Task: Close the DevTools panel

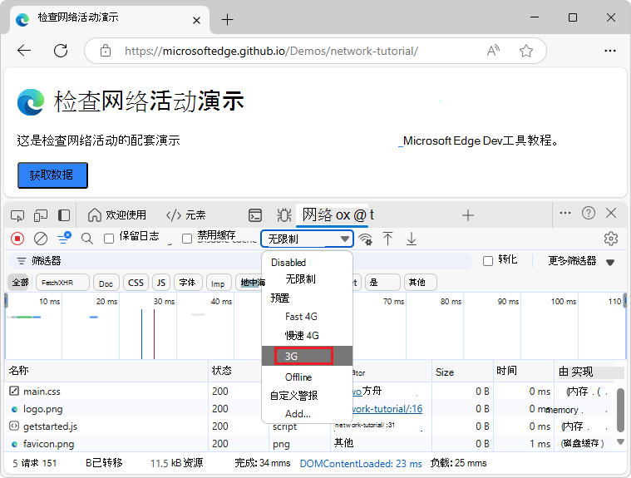Action: (611, 213)
